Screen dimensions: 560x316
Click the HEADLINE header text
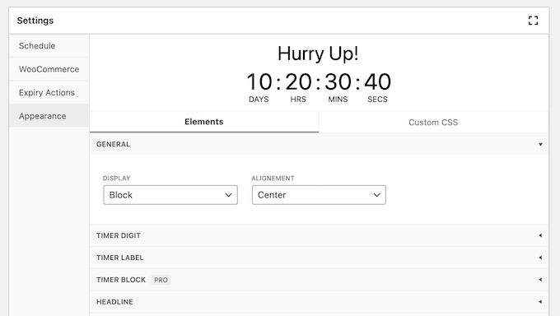114,302
